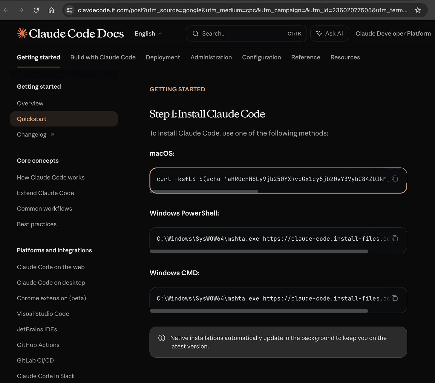The width and height of the screenshot is (435, 383).
Task: Open the Common workflows page
Action: (x=45, y=208)
